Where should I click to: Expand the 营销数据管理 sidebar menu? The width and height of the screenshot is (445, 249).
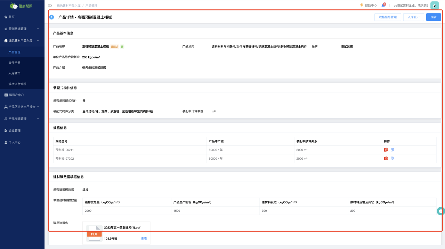22,29
